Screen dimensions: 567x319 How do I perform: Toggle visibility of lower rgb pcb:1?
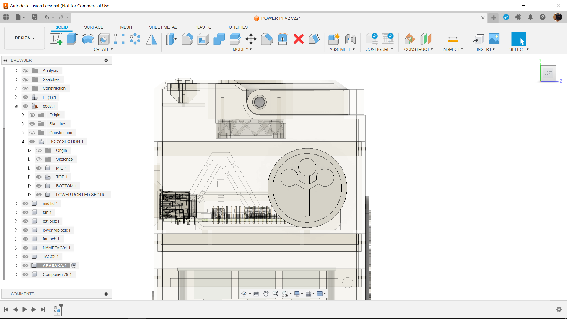click(25, 230)
